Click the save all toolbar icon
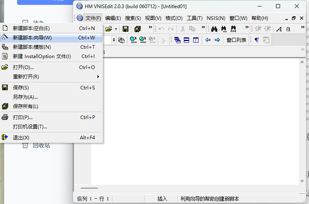The width and height of the screenshot is (309, 204). [x=137, y=29]
